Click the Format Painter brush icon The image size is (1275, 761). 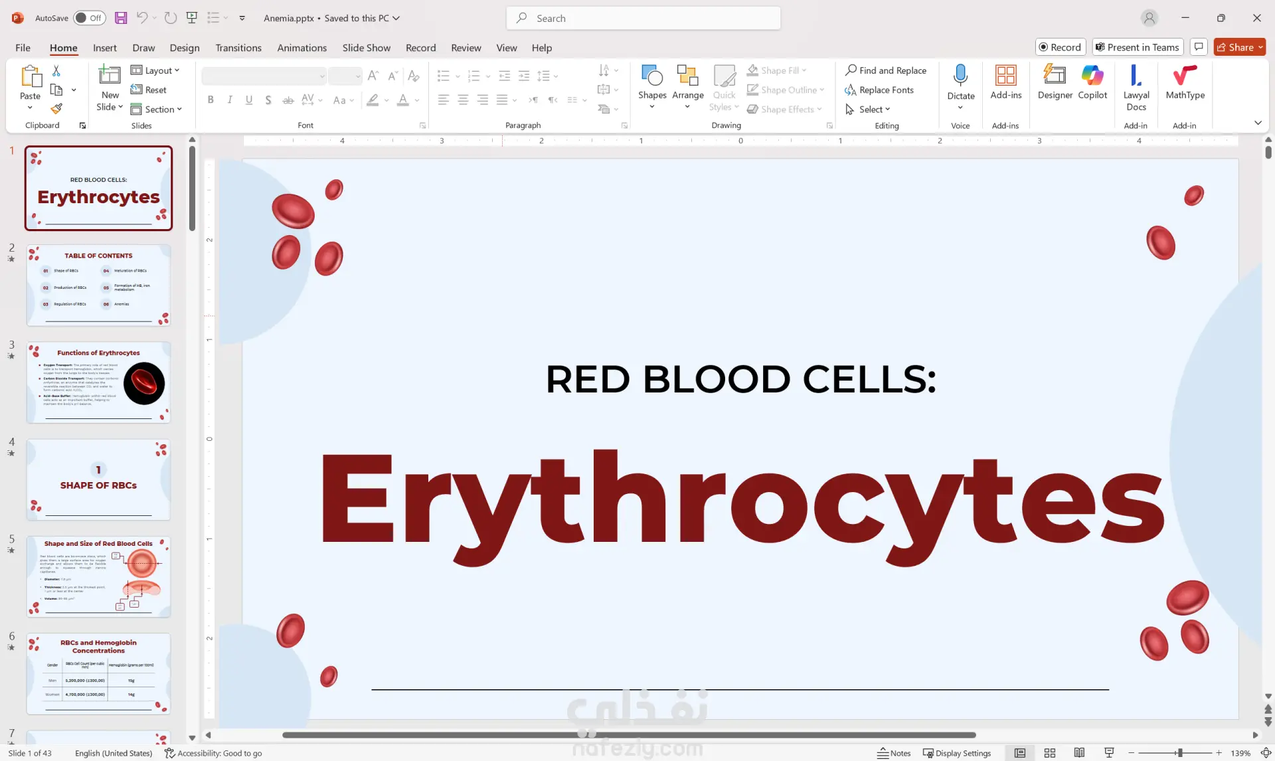56,109
